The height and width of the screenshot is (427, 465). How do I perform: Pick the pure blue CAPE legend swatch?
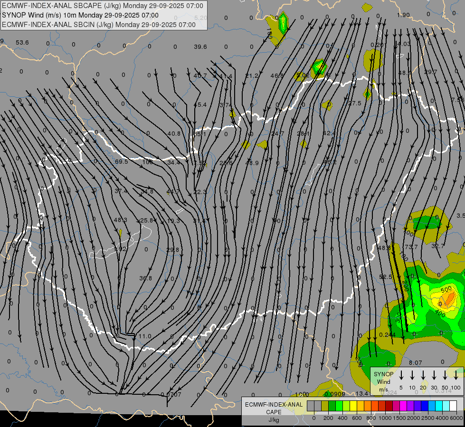coord(424,406)
